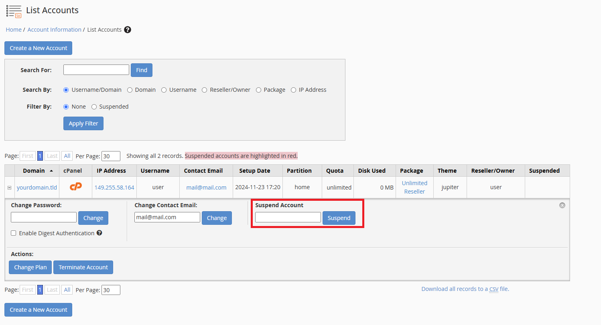Open Unlimited Reseller package link

pyautogui.click(x=414, y=187)
